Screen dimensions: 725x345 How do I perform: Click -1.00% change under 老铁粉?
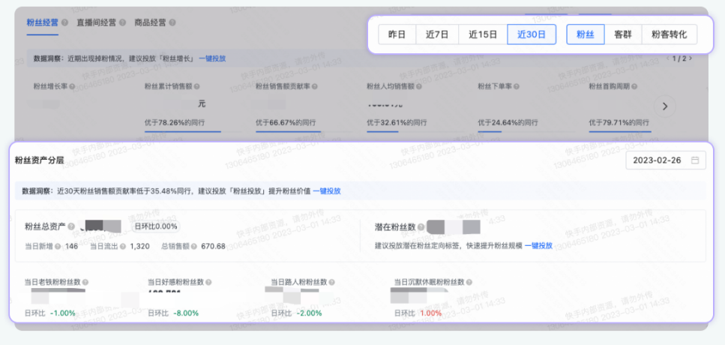coord(62,313)
